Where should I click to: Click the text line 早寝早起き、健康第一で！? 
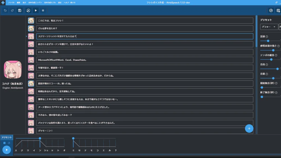tap(145, 68)
